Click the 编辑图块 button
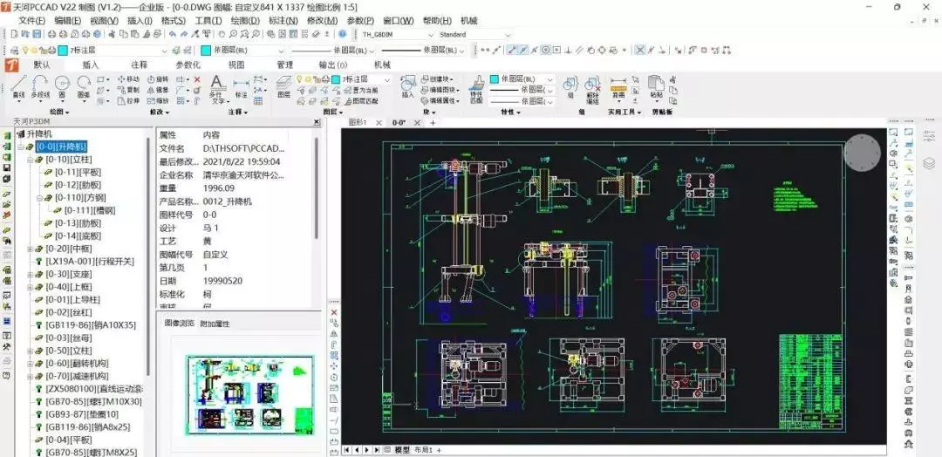Screen dimensions: 942x457 (x=441, y=90)
